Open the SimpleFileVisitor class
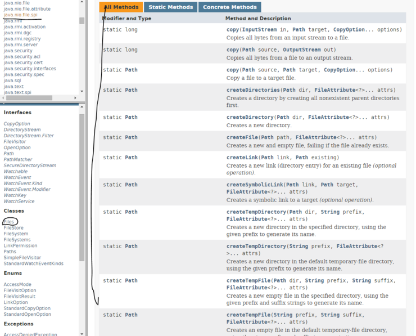The width and height of the screenshot is (416, 336). pos(22,258)
